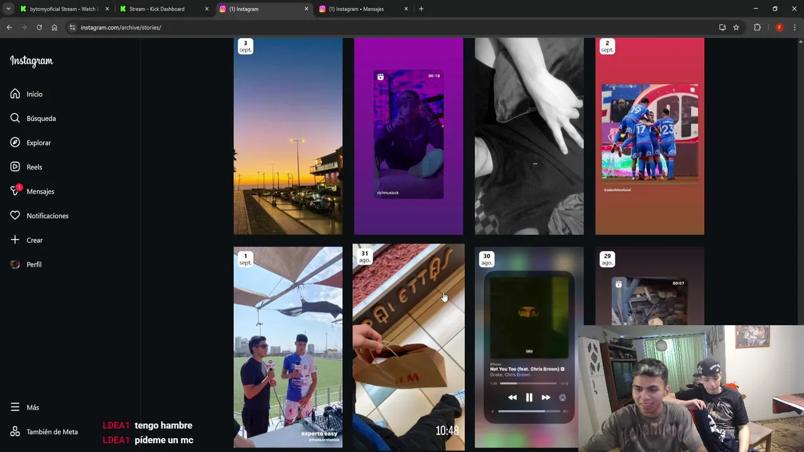Click the forward navigation arrow

[x=24, y=28]
